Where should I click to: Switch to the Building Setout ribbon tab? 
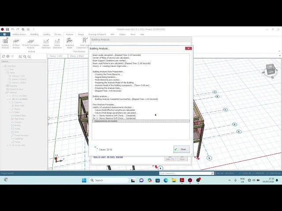point(19,34)
